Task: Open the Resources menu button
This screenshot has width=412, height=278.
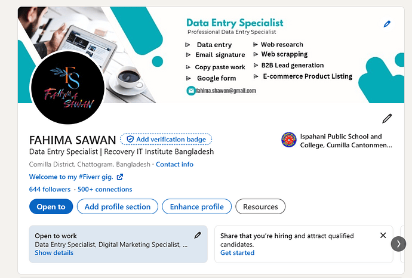Action: pyautogui.click(x=260, y=206)
